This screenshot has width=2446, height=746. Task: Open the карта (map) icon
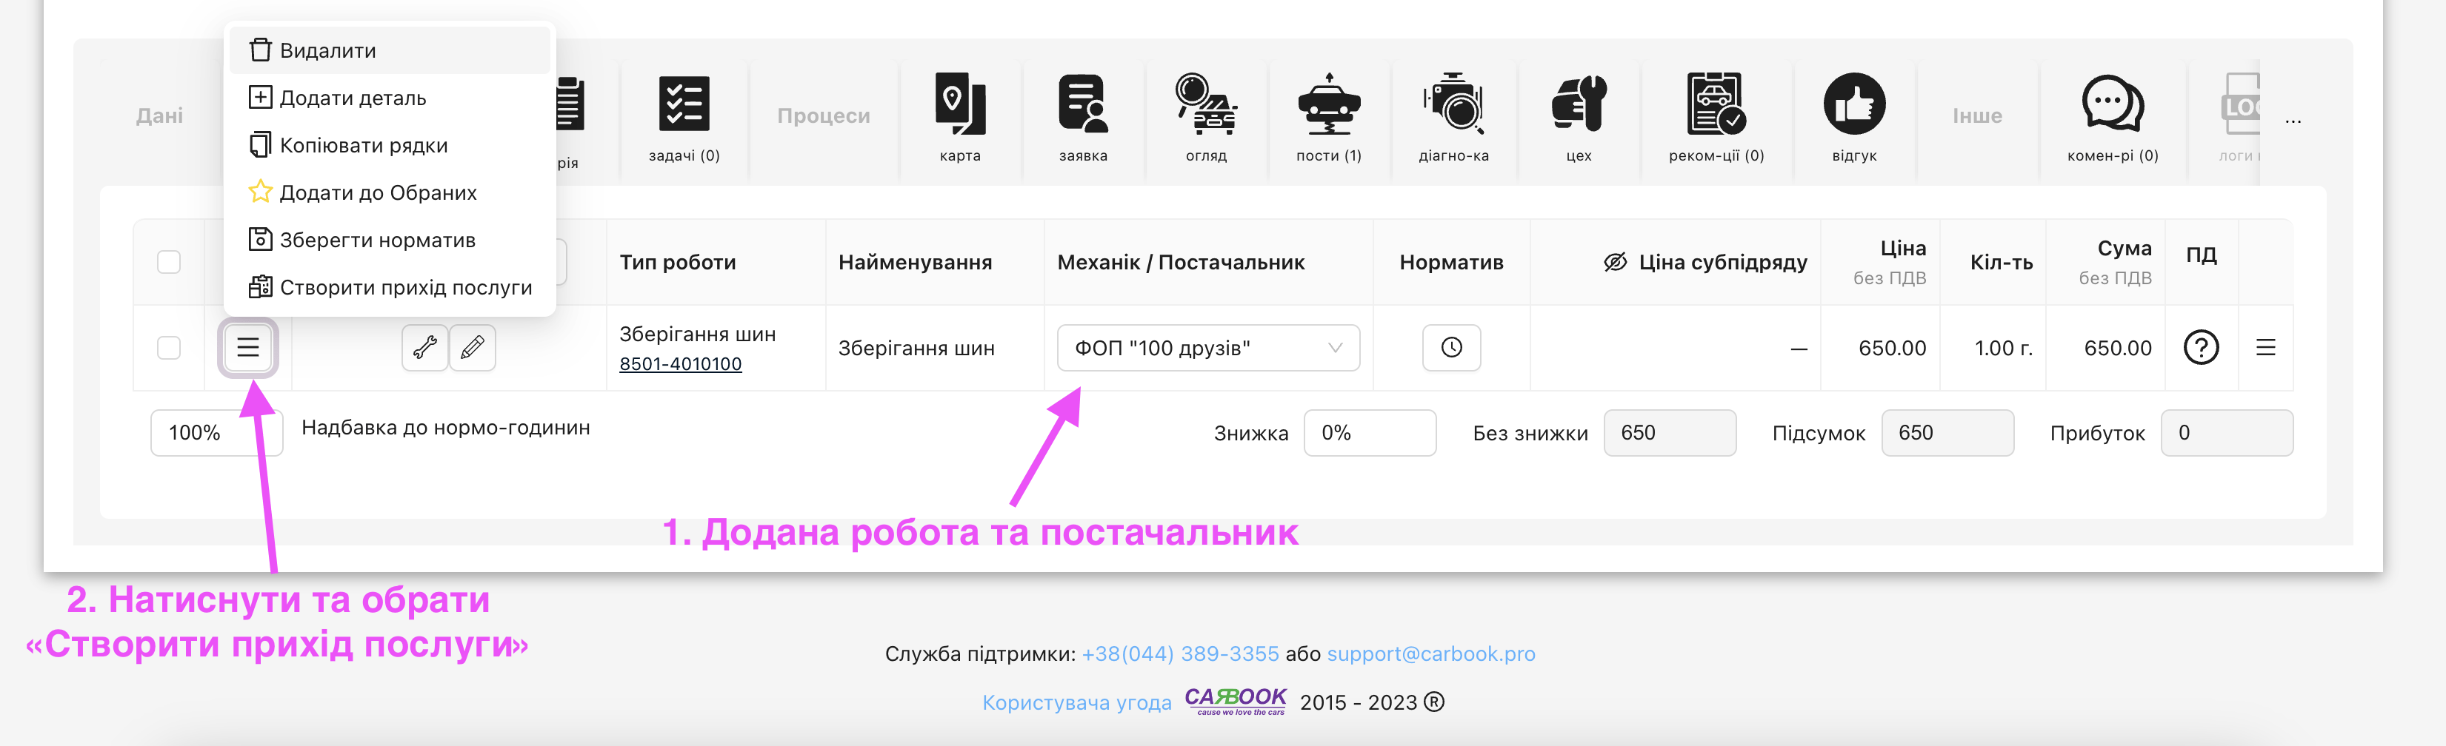pyautogui.click(x=960, y=104)
